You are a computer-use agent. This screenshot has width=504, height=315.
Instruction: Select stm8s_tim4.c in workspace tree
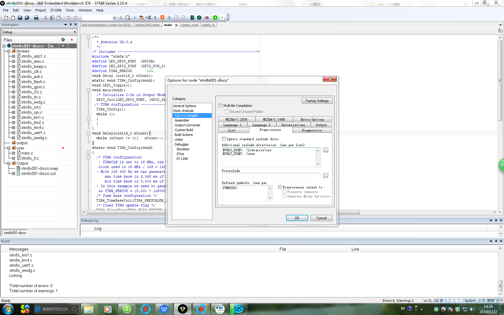click(x=33, y=127)
